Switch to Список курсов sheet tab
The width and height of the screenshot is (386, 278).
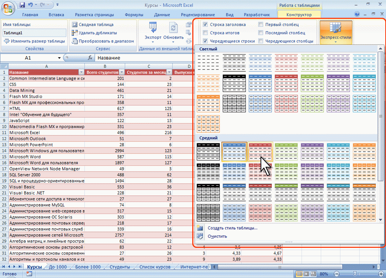[155, 267]
